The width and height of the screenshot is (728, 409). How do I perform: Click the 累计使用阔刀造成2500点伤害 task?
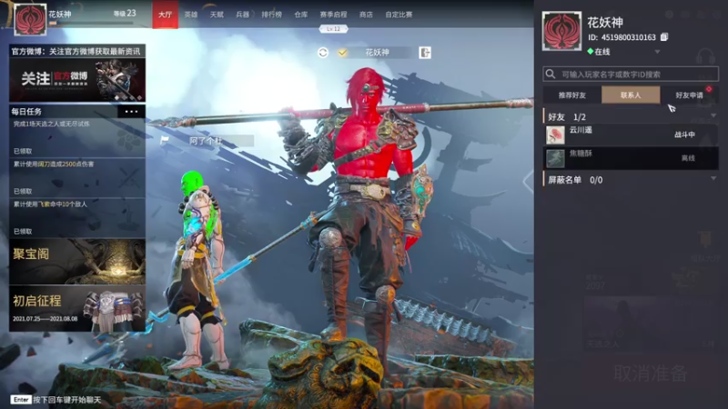coord(77,178)
